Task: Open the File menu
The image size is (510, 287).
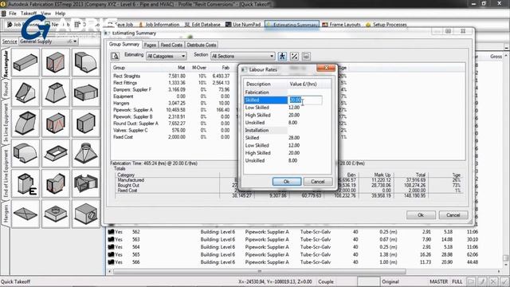Action: (x=13, y=14)
